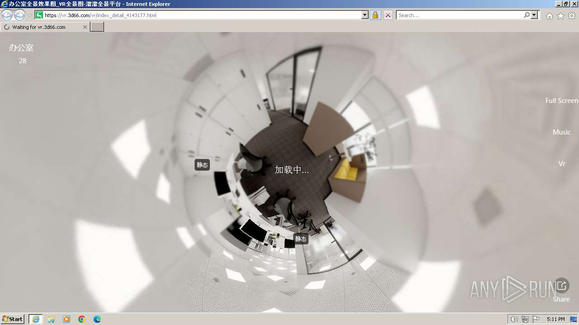Image resolution: width=579 pixels, height=325 pixels.
Task: Expand the search provider dropdown
Action: 535,15
